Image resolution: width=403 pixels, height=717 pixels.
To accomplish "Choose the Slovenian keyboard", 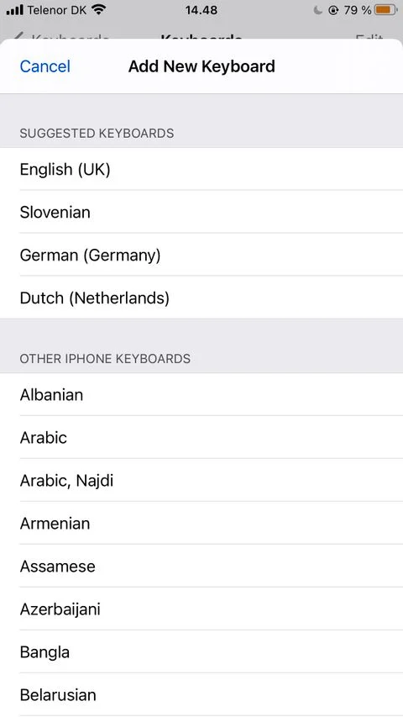I will (201, 212).
